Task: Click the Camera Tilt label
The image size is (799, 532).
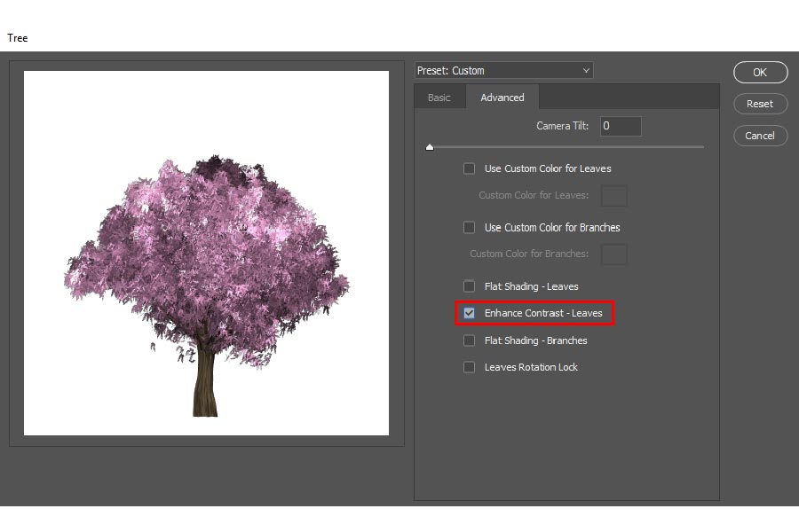Action: coord(562,126)
